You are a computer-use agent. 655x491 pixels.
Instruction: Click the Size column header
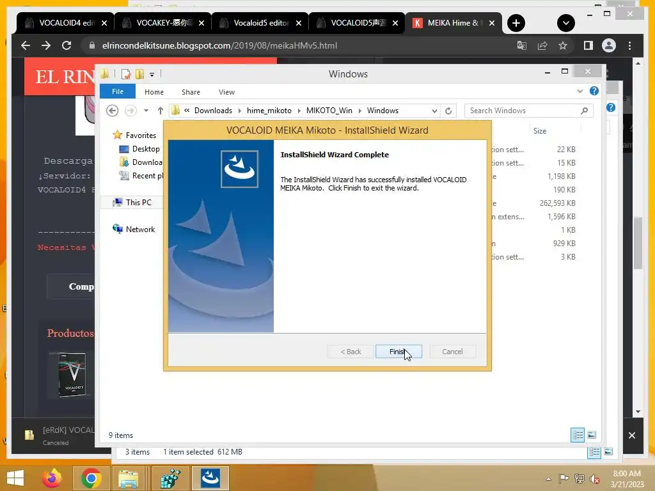coord(539,131)
